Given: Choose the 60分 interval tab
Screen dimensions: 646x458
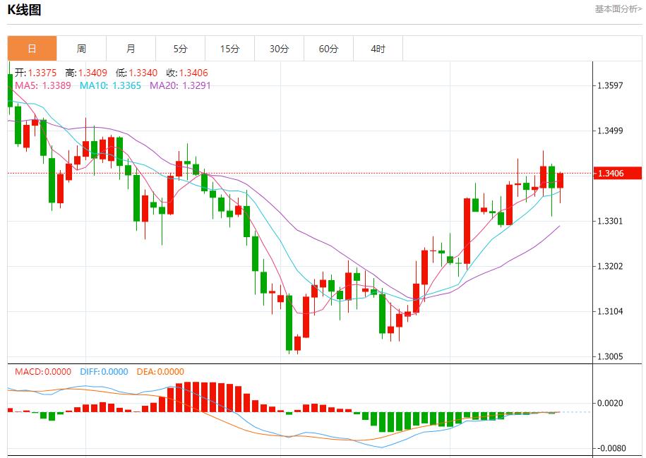Looking at the screenshot, I should (x=328, y=49).
